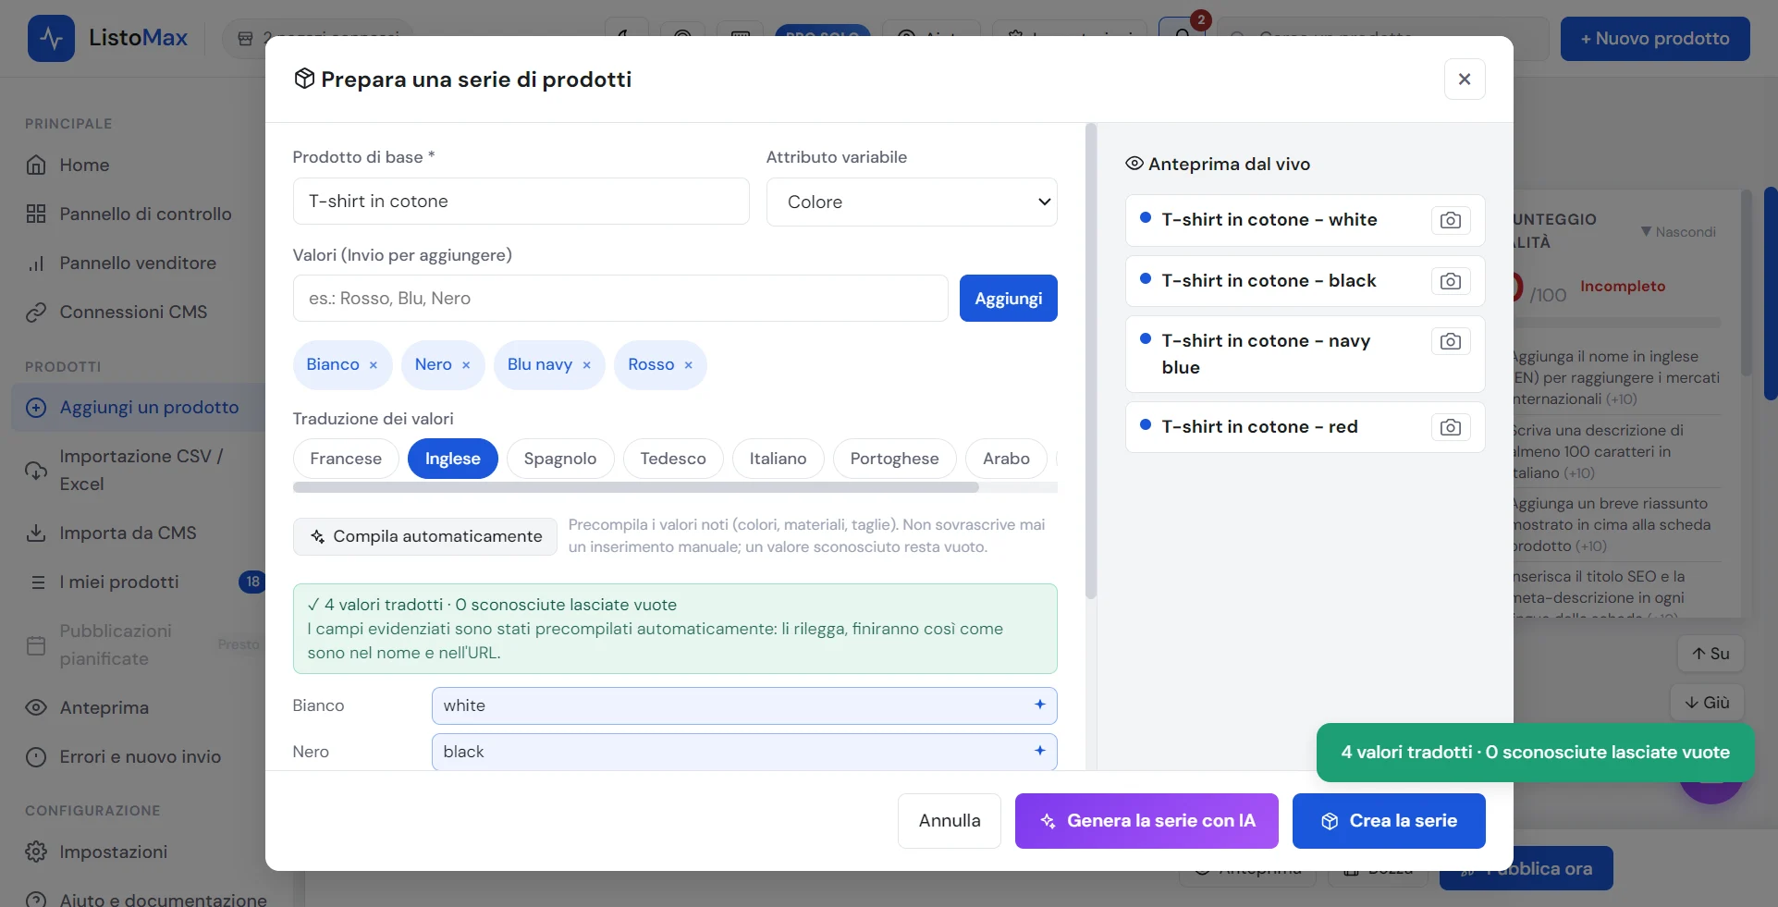This screenshot has width=1778, height=907.
Task: Remove the Blu navy value chip
Action: coord(586,365)
